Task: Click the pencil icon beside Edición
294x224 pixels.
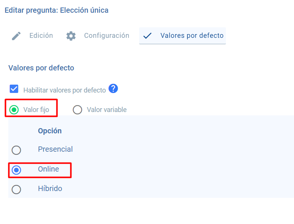Action: 16,36
